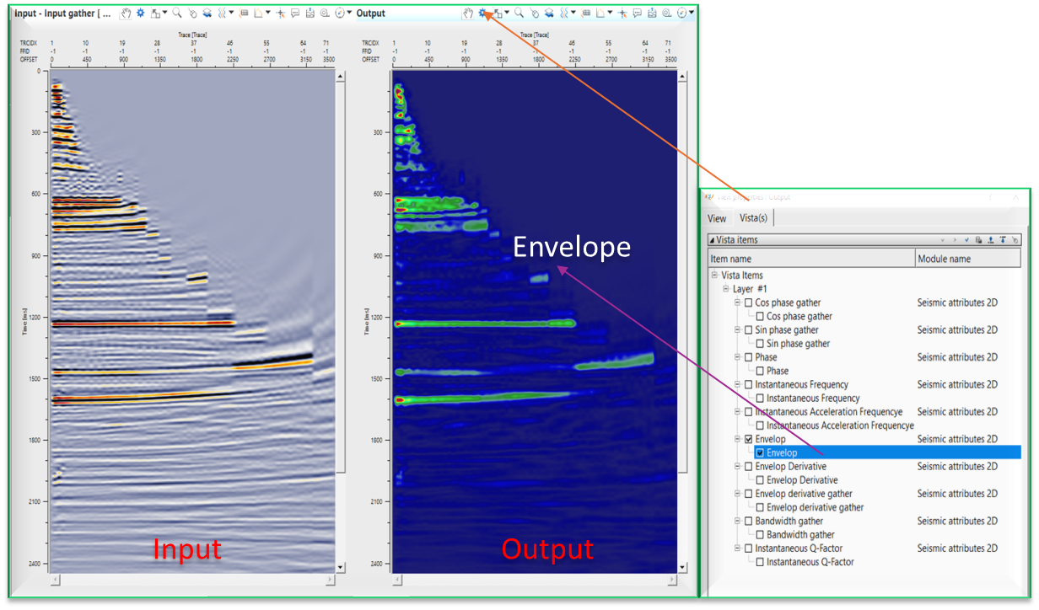The width and height of the screenshot is (1039, 610).
Task: Click the pan hand tool in Output toolbar
Action: point(467,13)
